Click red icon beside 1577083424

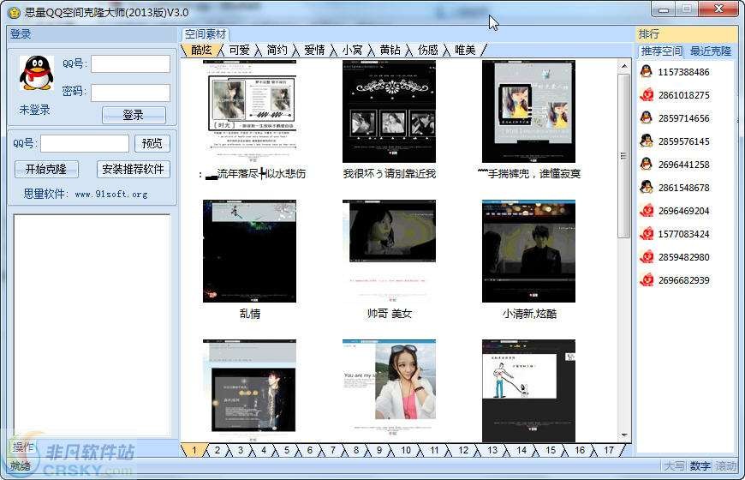point(647,234)
